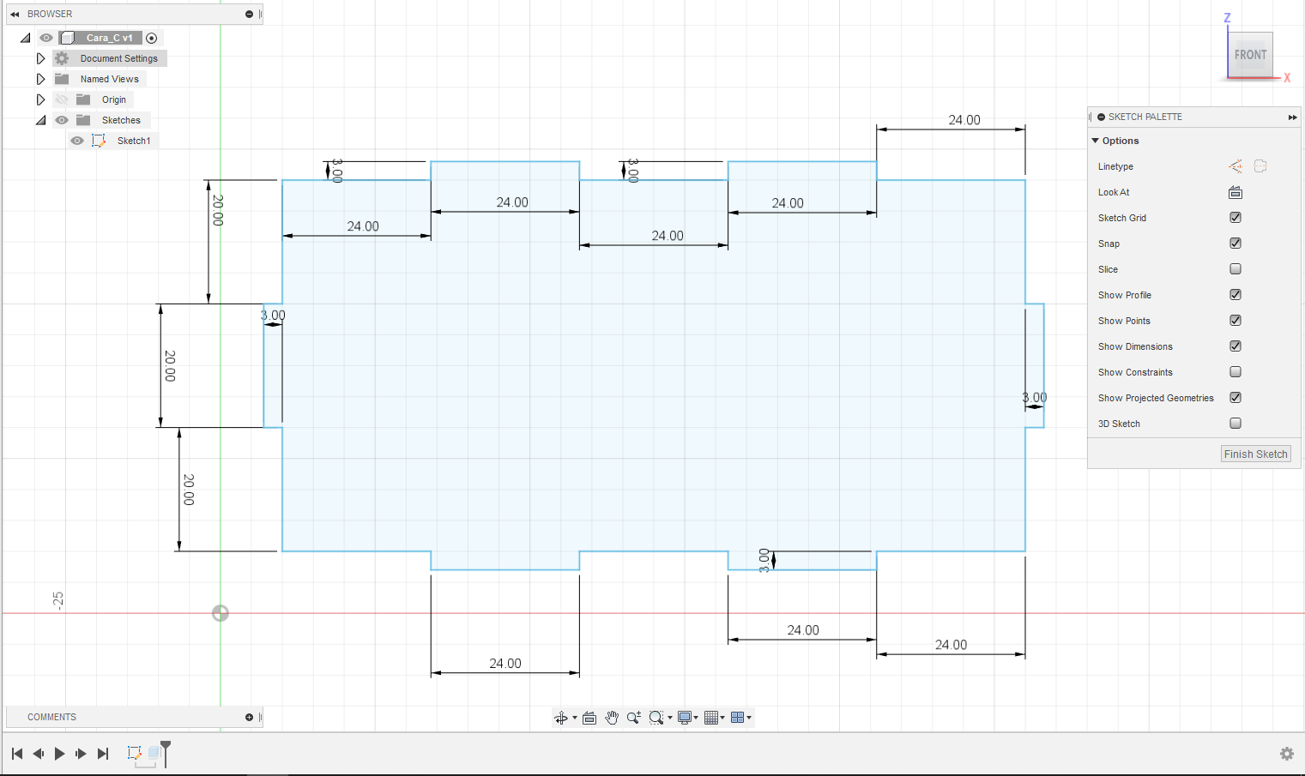Open timeline settings gear icon

coord(1287,754)
